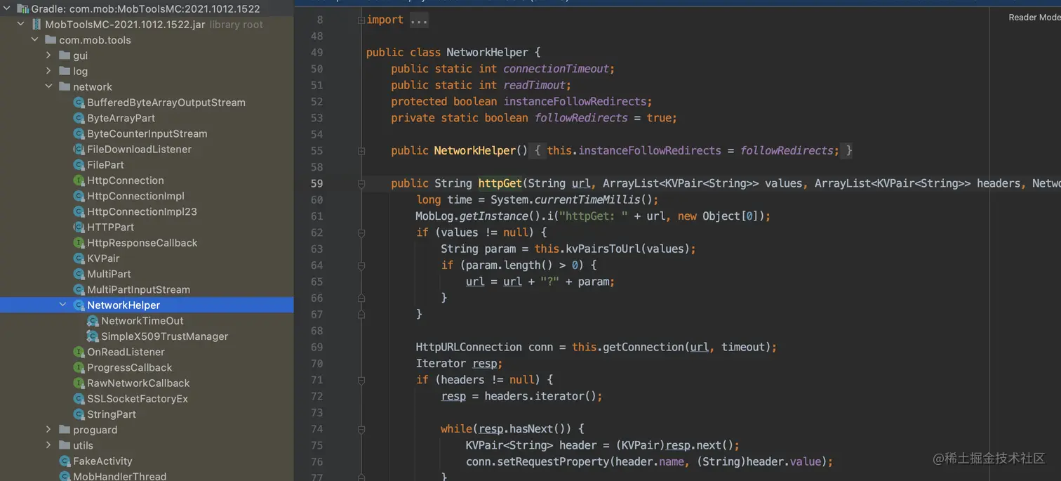Fold the if values block at line 62

[361, 232]
